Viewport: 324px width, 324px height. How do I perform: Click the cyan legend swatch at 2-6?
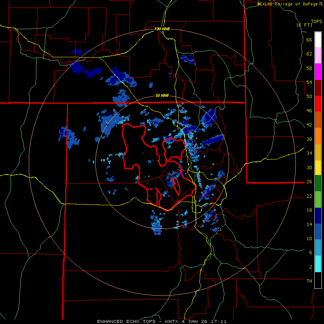tap(318, 264)
